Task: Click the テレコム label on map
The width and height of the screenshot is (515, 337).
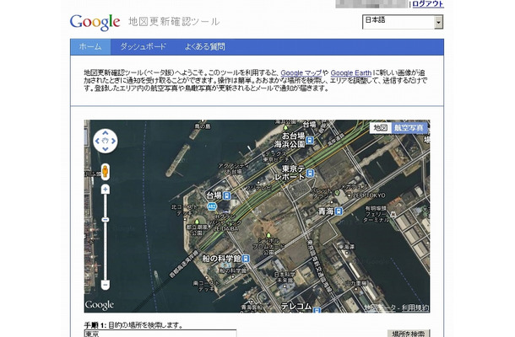Action: click(x=296, y=307)
